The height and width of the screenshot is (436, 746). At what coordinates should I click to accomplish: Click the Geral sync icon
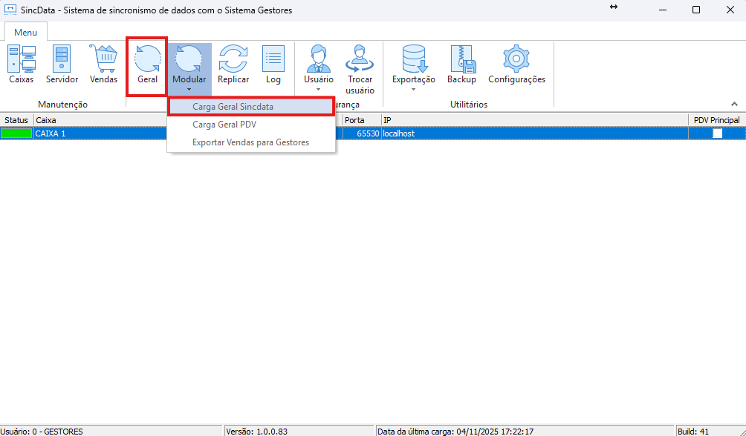[147, 65]
